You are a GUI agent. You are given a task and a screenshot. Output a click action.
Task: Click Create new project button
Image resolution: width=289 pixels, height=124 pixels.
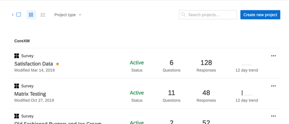(260, 15)
